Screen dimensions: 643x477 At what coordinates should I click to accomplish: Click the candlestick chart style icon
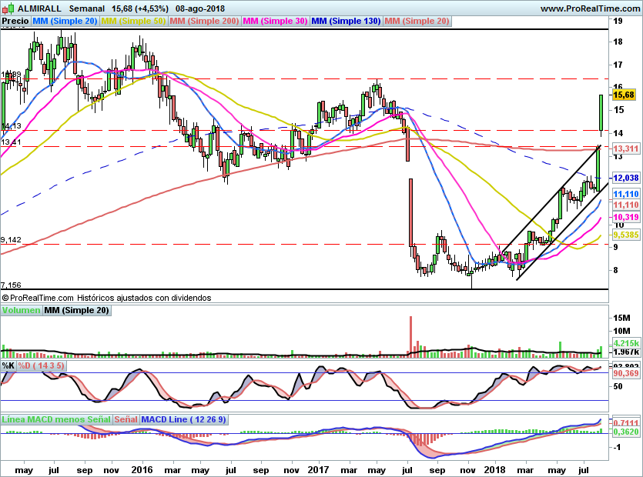8,8
